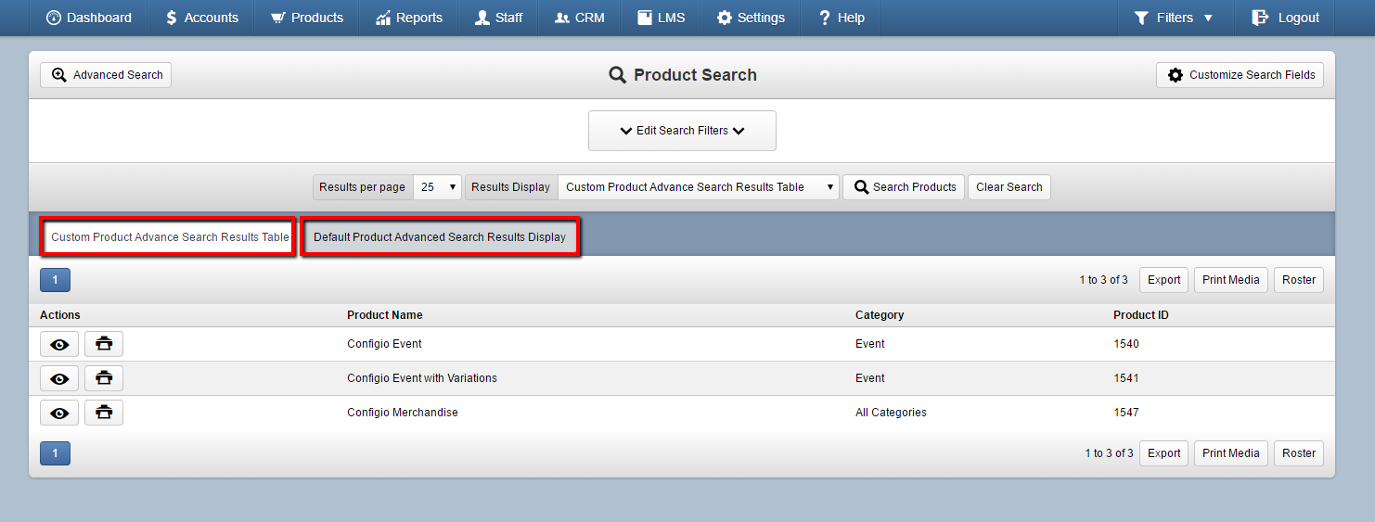
Task: Click the Product Search heading
Action: (x=683, y=75)
